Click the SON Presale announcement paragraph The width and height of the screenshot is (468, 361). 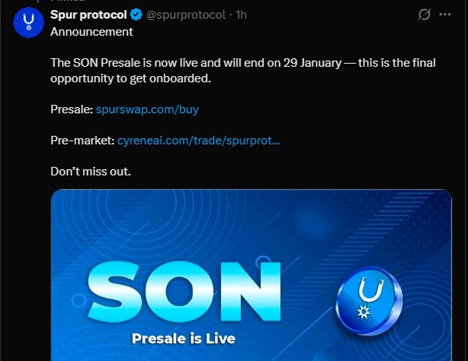coord(233,63)
